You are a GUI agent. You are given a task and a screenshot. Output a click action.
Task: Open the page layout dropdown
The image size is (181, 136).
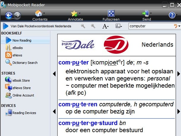119,26
